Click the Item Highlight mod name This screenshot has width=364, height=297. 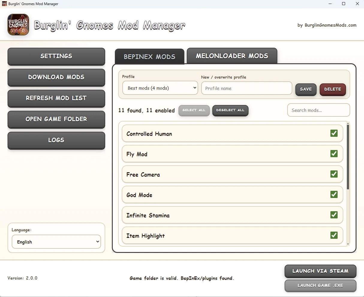[x=145, y=236]
